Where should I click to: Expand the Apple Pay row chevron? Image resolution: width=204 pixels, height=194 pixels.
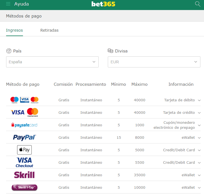pyautogui.click(x=199, y=150)
